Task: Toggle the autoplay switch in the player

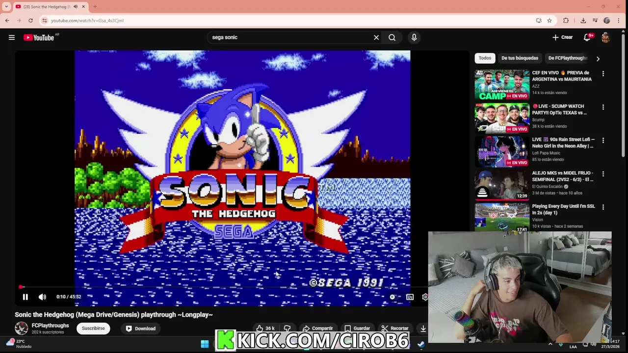Action: [392, 297]
